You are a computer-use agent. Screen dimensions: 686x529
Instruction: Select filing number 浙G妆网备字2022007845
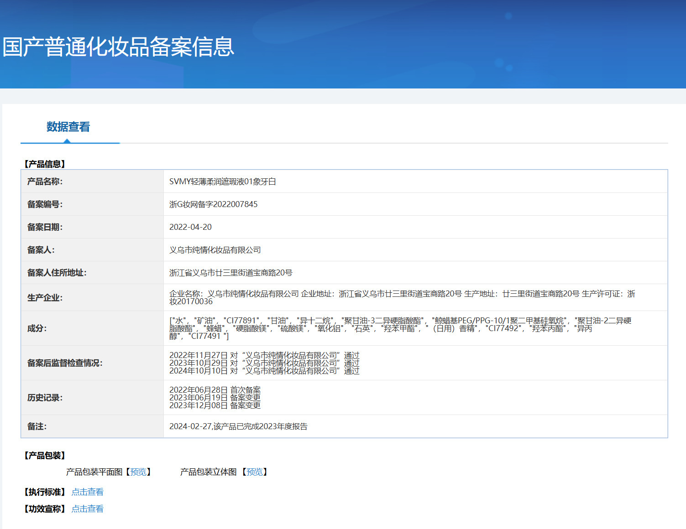point(214,204)
